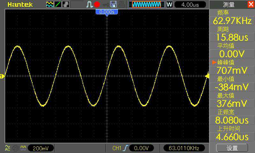Click the waveform memory position bar
Viewport: 255px width, 153px height.
[147, 4]
